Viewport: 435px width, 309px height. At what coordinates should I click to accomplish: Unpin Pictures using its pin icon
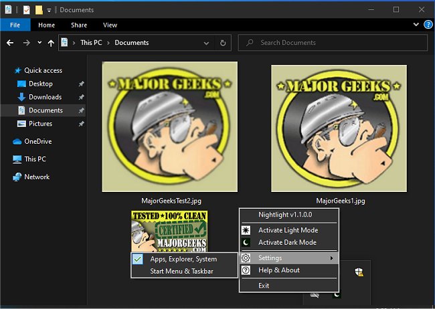point(81,124)
